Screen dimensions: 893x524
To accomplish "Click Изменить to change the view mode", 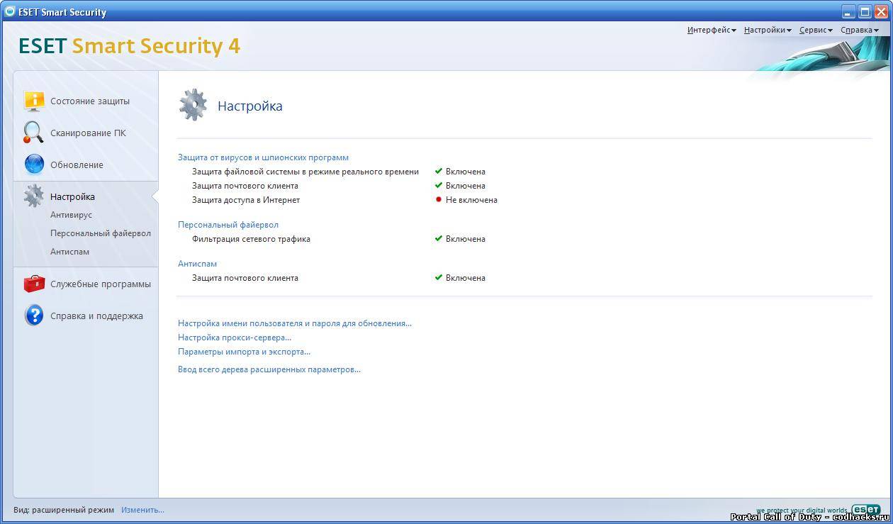I will click(x=142, y=510).
